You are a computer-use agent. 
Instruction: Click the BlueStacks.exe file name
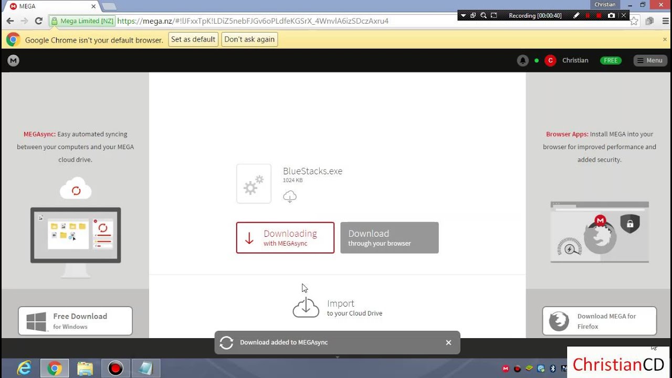pos(312,171)
